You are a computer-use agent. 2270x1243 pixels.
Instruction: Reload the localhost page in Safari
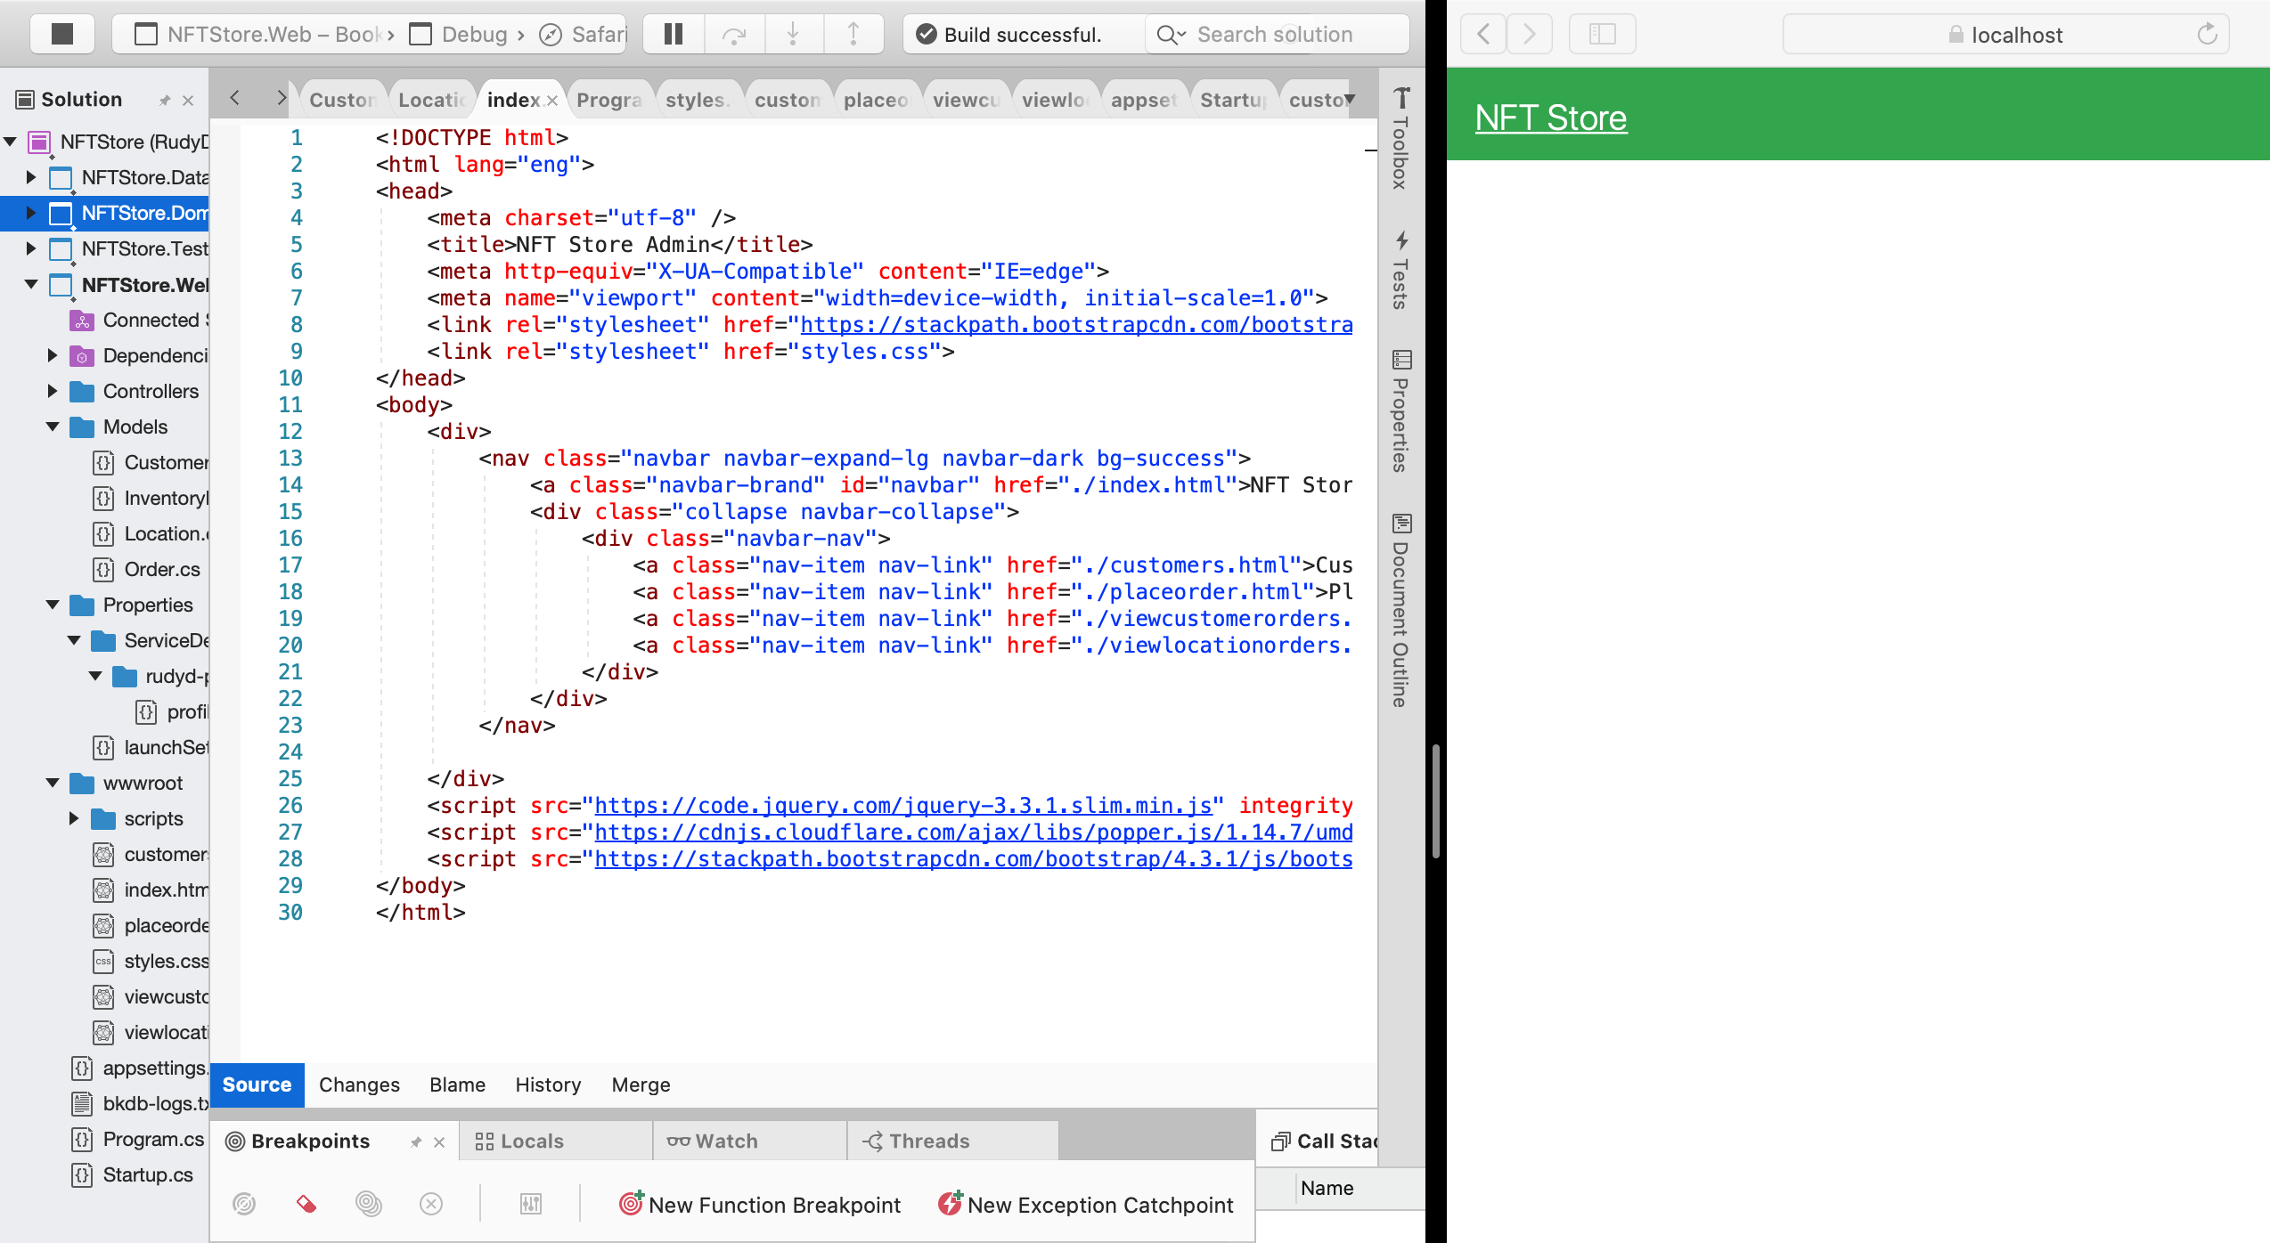pyautogui.click(x=2207, y=34)
